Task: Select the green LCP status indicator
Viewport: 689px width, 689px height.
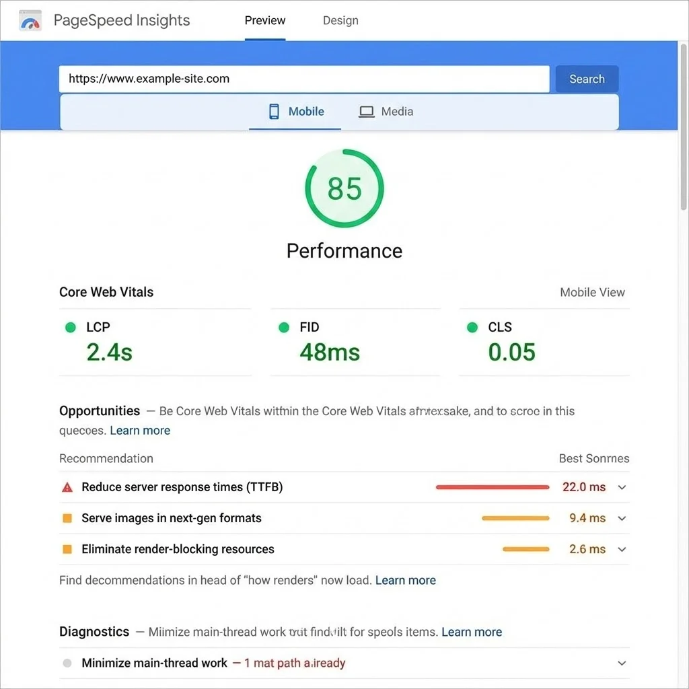Action: (x=71, y=327)
